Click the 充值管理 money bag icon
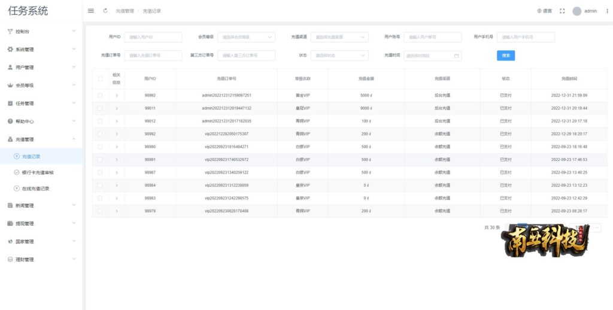The width and height of the screenshot is (613, 310). click(10, 139)
